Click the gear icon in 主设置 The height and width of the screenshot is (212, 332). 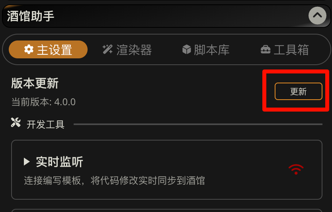pyautogui.click(x=29, y=49)
